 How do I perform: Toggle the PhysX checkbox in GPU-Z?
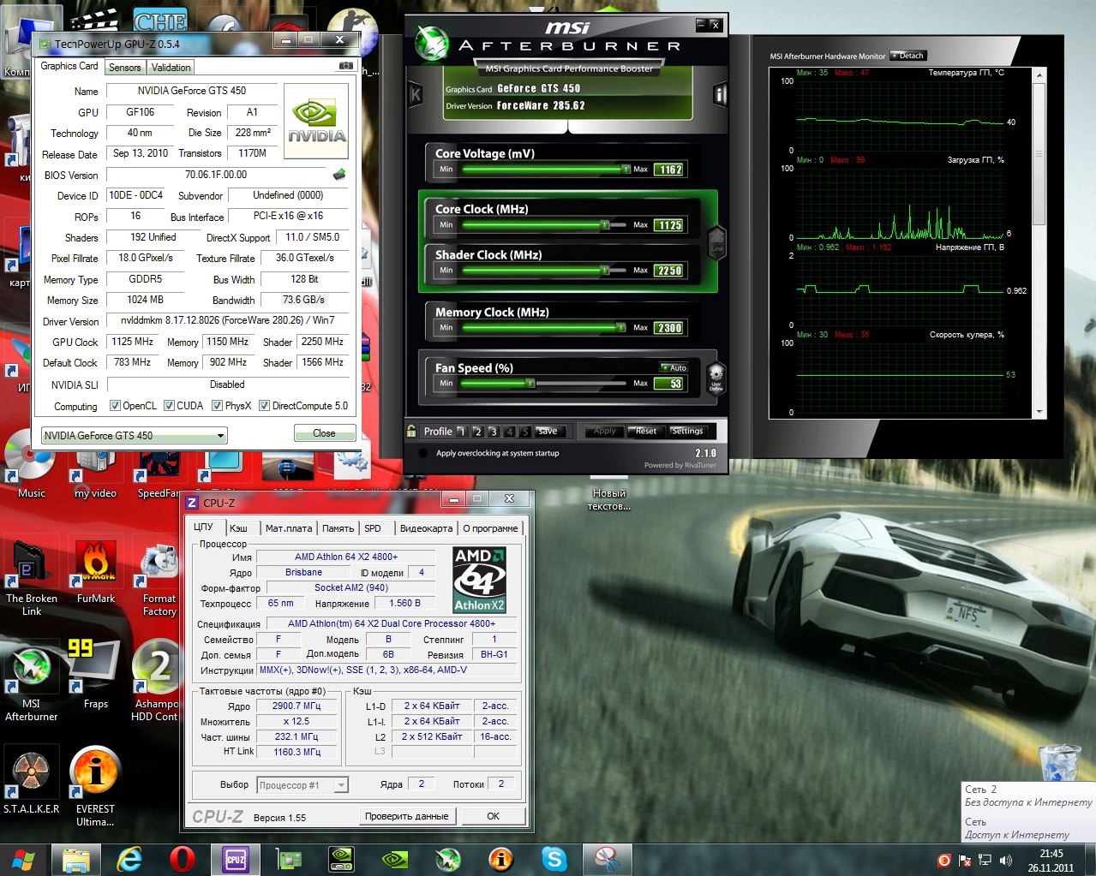pos(218,406)
